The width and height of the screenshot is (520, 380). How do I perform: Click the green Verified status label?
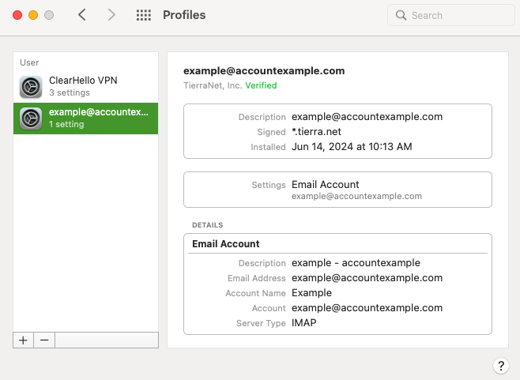click(261, 85)
